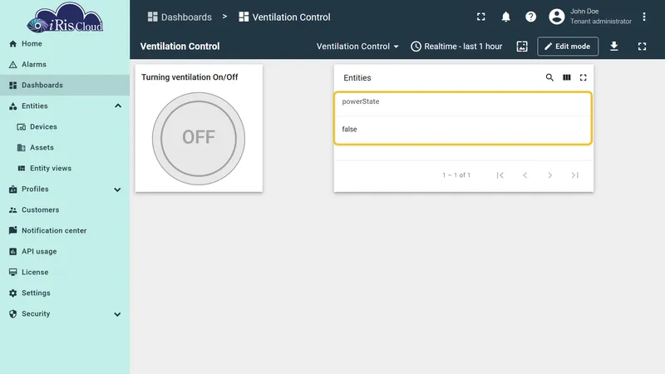Viewport: 665px width, 374px height.
Task: Go to previous page of Entities table
Action: click(x=525, y=175)
